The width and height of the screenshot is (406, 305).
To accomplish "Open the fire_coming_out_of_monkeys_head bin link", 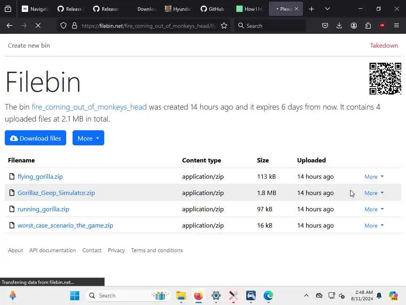I will (89, 107).
